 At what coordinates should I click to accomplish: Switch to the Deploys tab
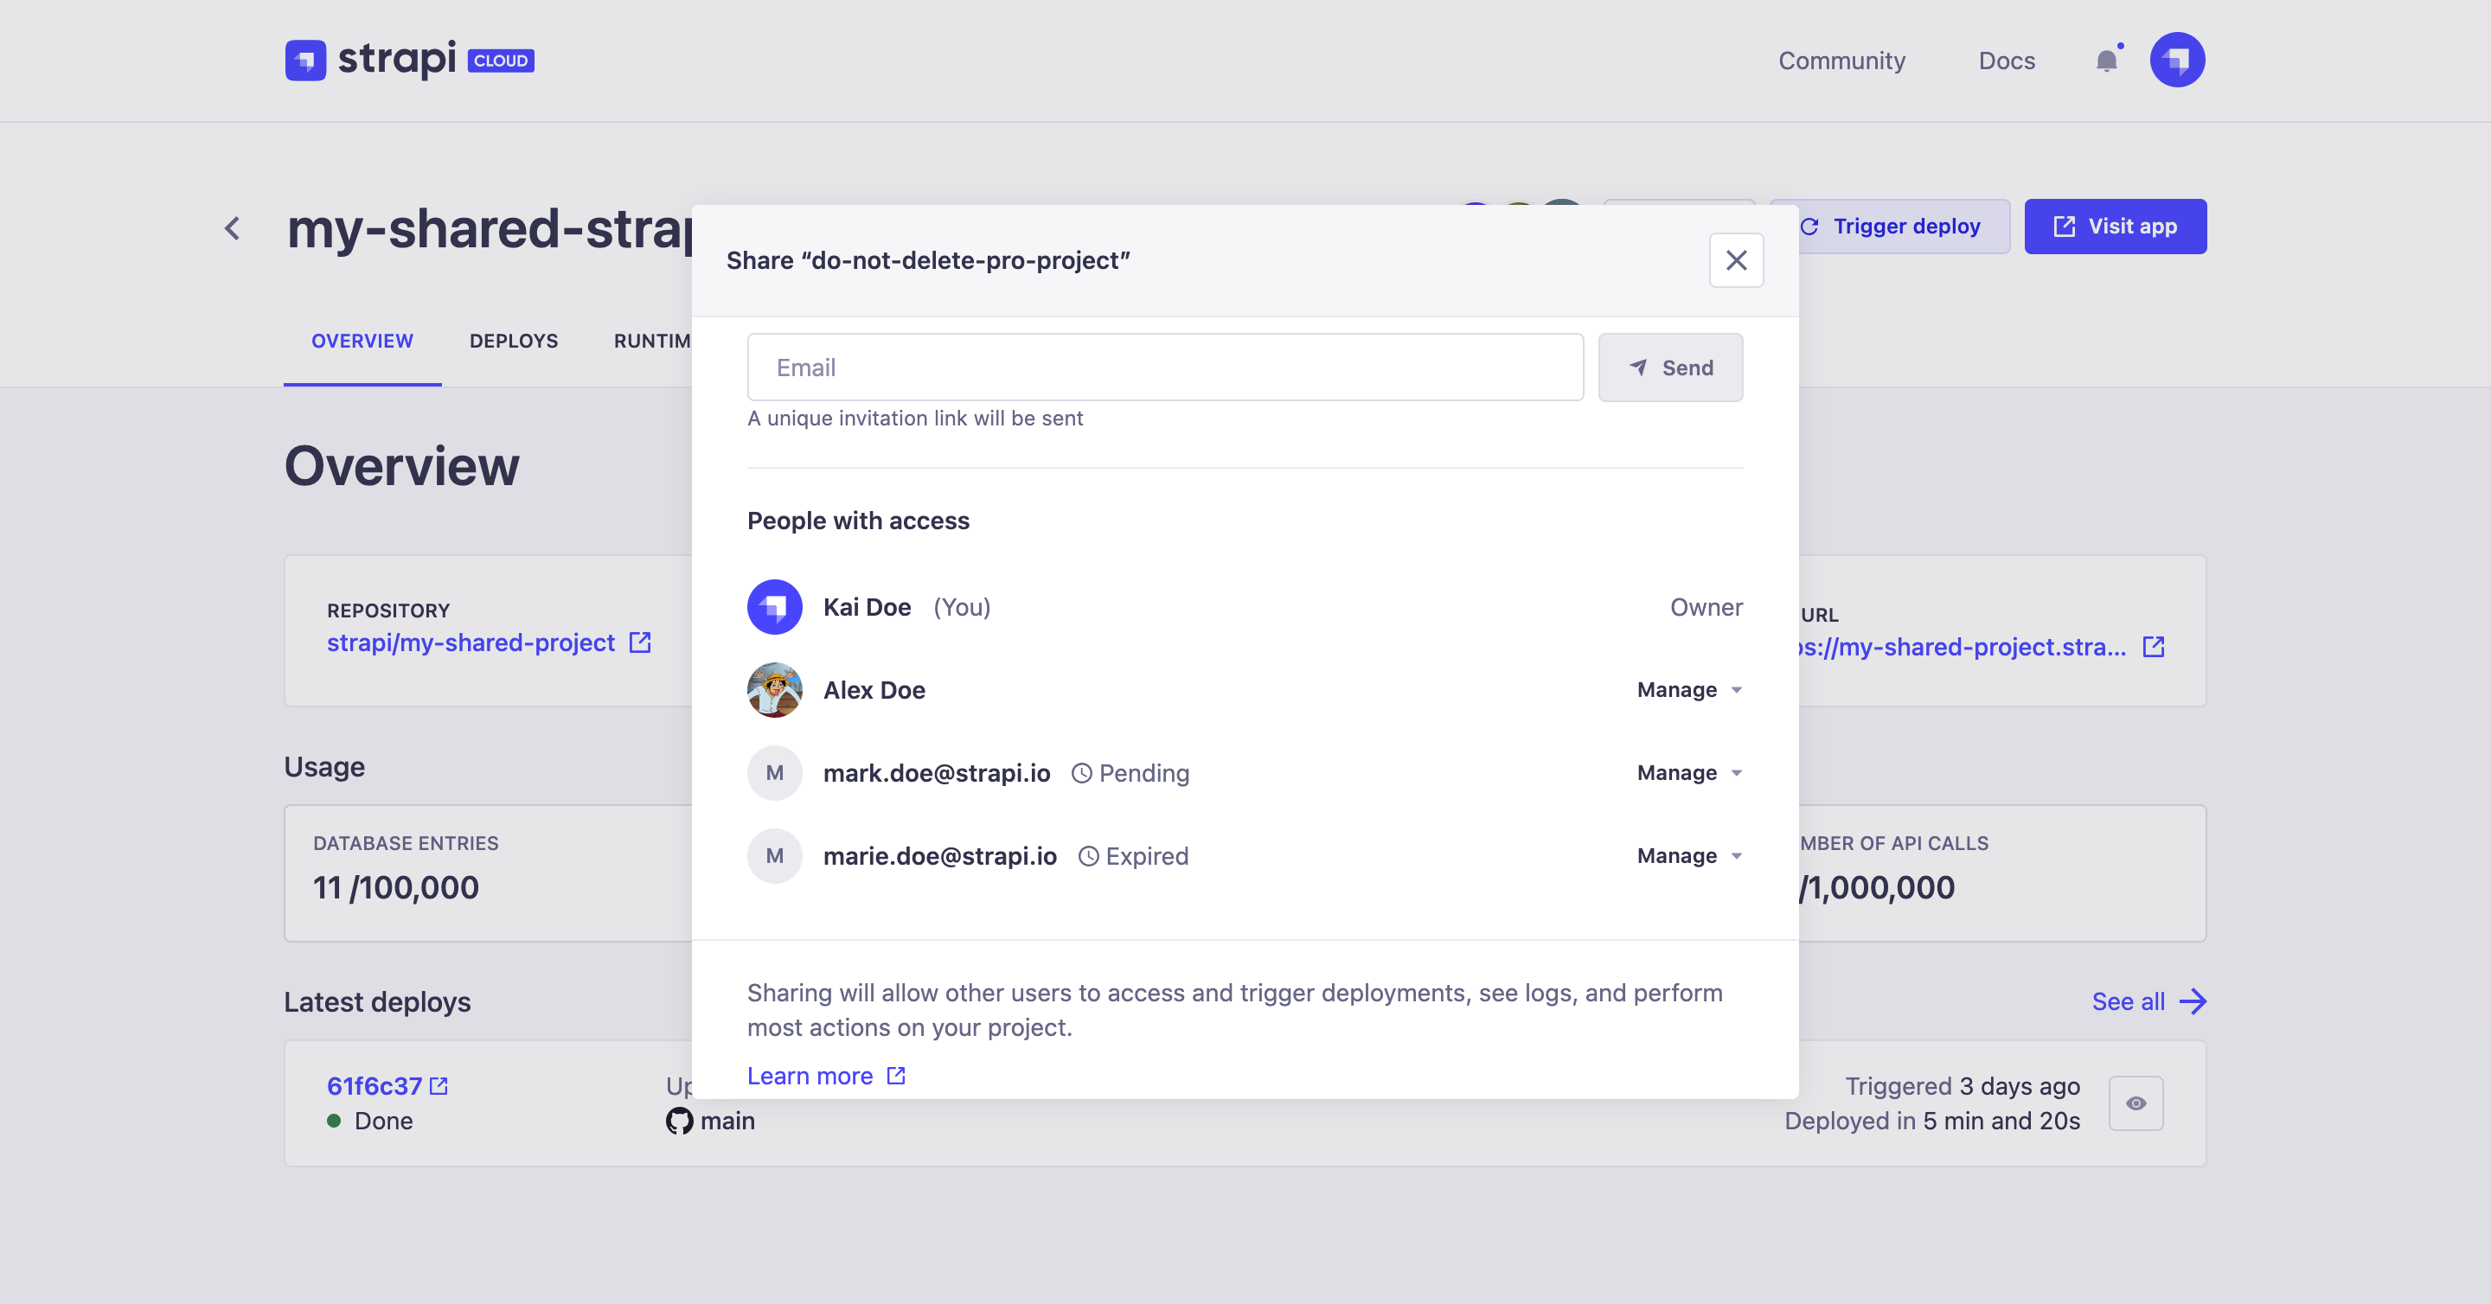(x=514, y=340)
